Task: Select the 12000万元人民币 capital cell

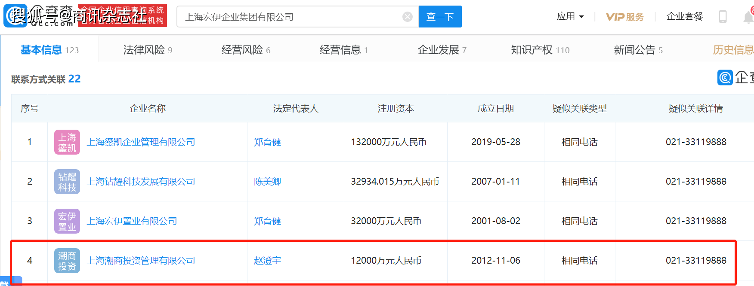Action: [386, 261]
